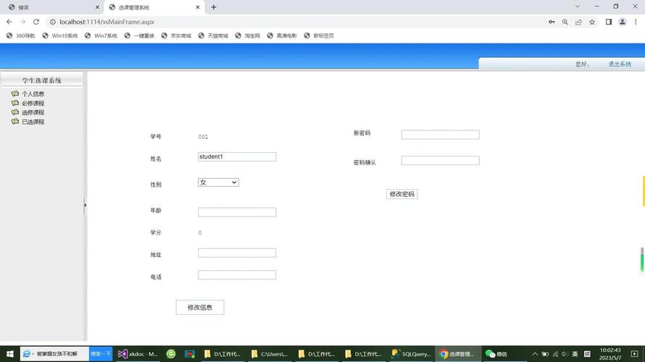645x362 pixels.
Task: Click the 电话 phone input field
Action: coord(236,275)
